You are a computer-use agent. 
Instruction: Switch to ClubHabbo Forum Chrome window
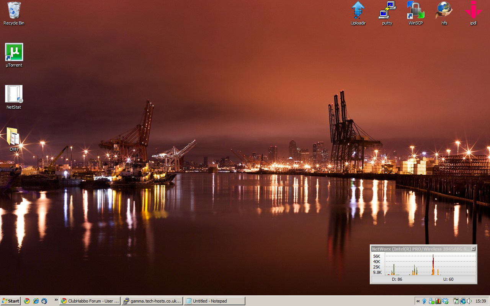pos(90,301)
